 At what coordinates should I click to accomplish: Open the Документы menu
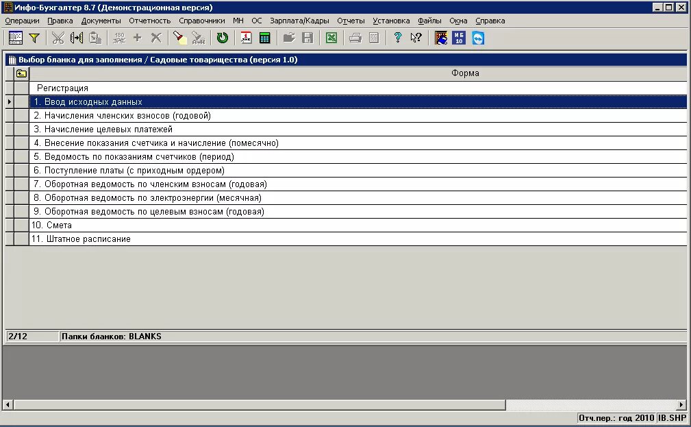click(101, 21)
